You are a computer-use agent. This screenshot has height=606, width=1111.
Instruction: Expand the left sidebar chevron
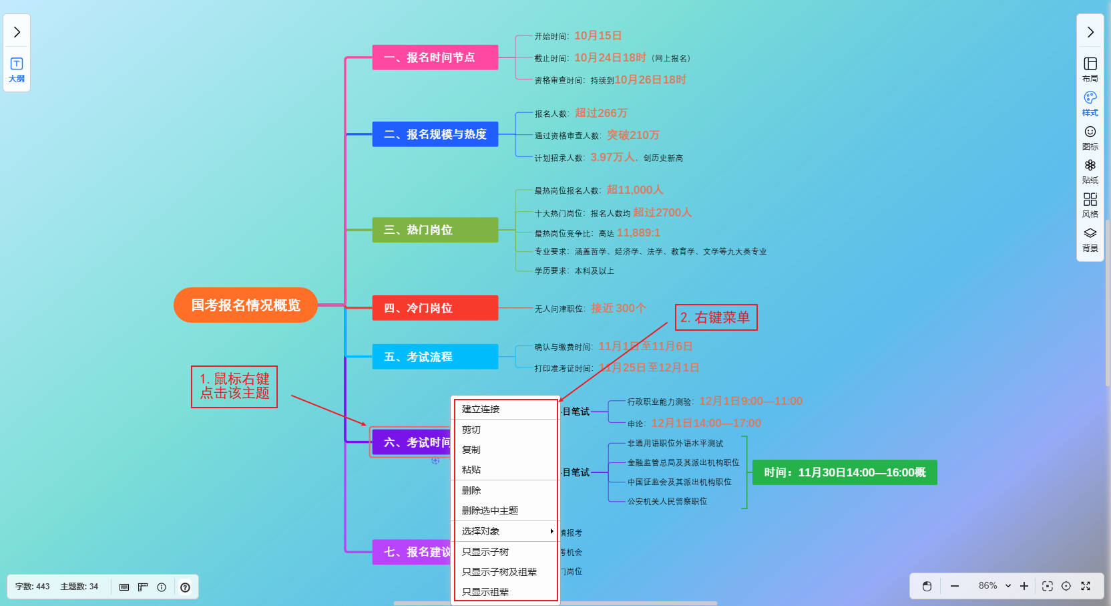tap(17, 32)
